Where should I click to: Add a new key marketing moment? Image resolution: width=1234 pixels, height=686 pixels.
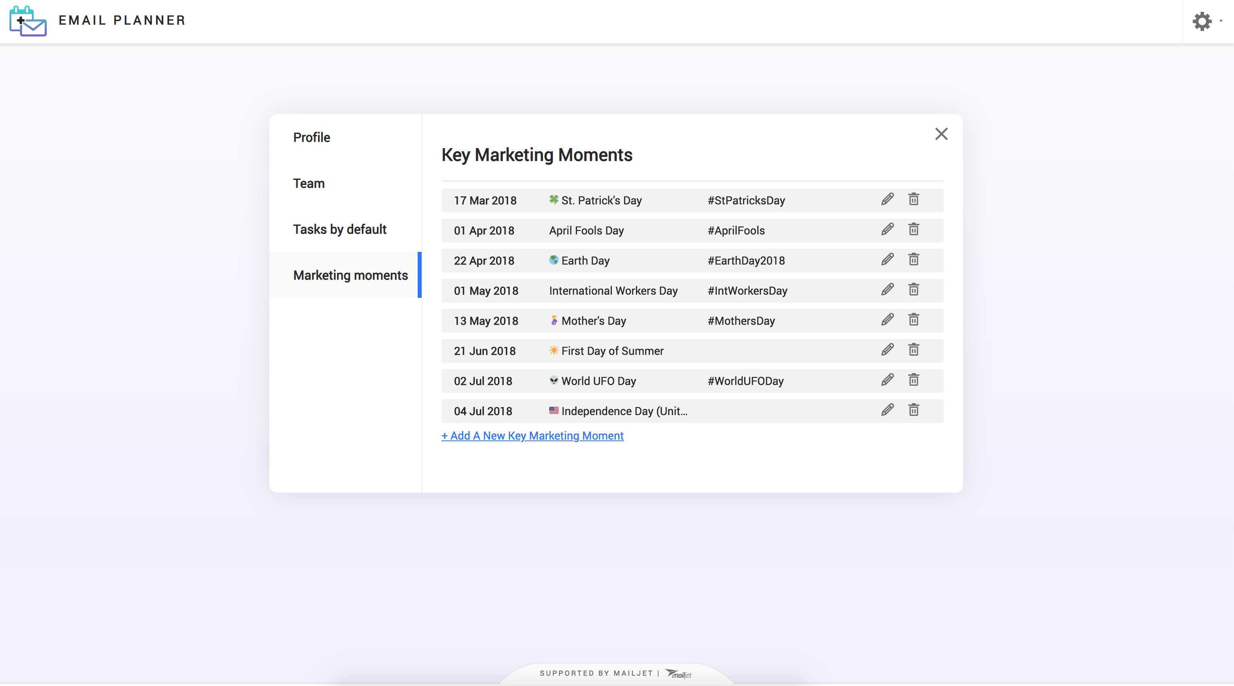(532, 436)
